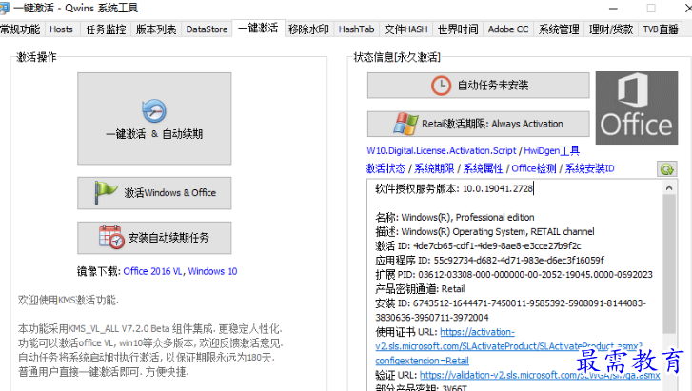The height and width of the screenshot is (391, 692).
Task: Click the 名称: Windows(R), Professional edition line
Action: (x=455, y=217)
